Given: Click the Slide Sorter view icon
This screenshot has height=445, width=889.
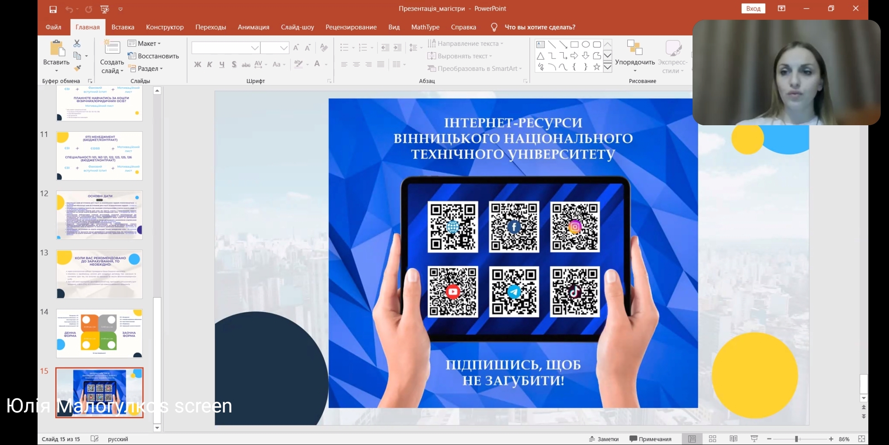Looking at the screenshot, I should click(712, 439).
